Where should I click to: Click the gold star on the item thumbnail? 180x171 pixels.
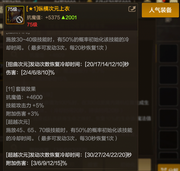point(8,20)
